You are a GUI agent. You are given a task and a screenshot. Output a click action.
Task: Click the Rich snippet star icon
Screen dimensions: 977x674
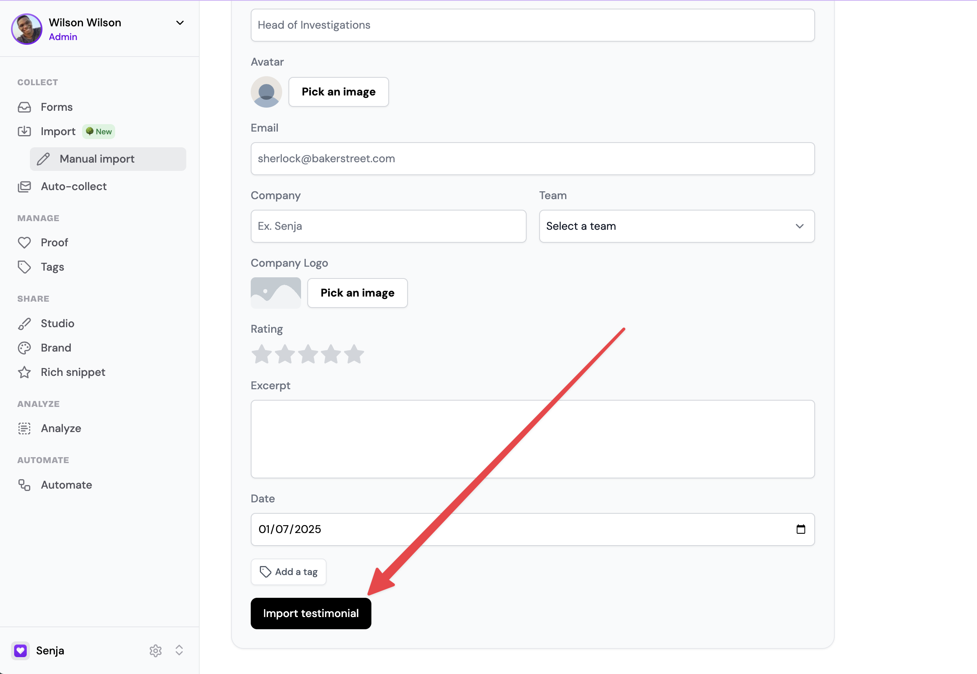[24, 372]
